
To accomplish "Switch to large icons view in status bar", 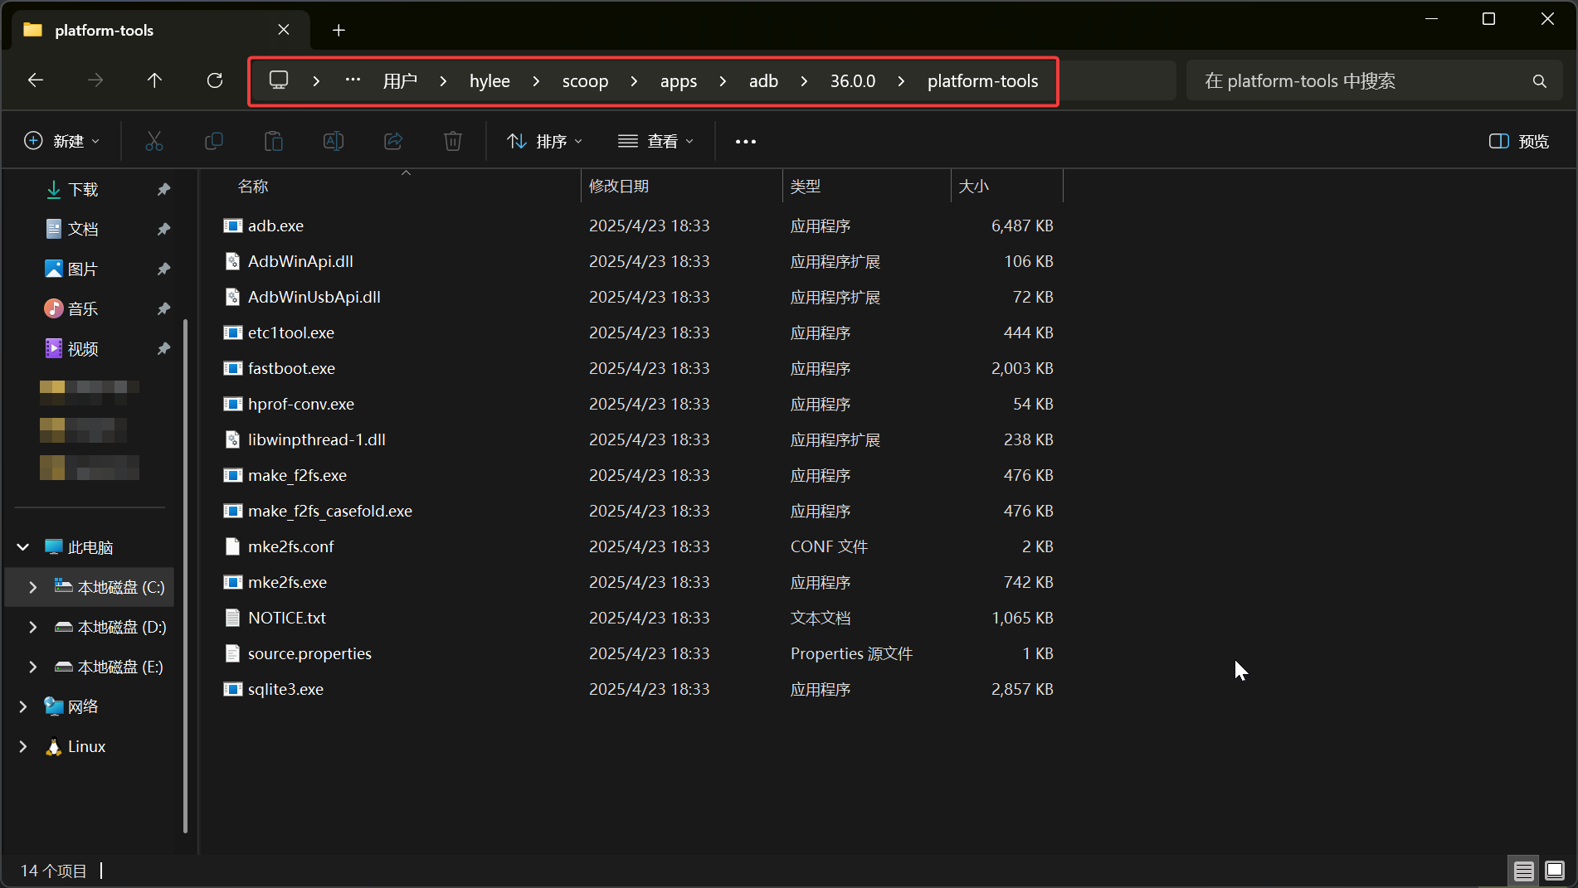I will (1555, 871).
